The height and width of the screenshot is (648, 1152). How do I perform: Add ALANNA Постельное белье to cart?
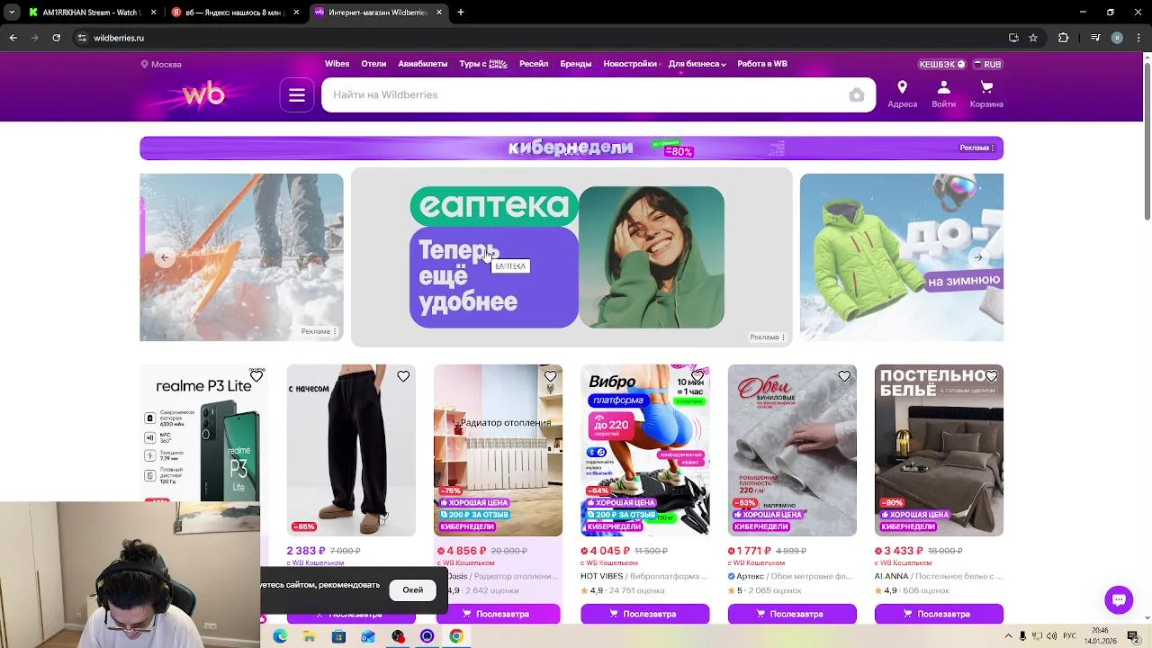point(939,614)
